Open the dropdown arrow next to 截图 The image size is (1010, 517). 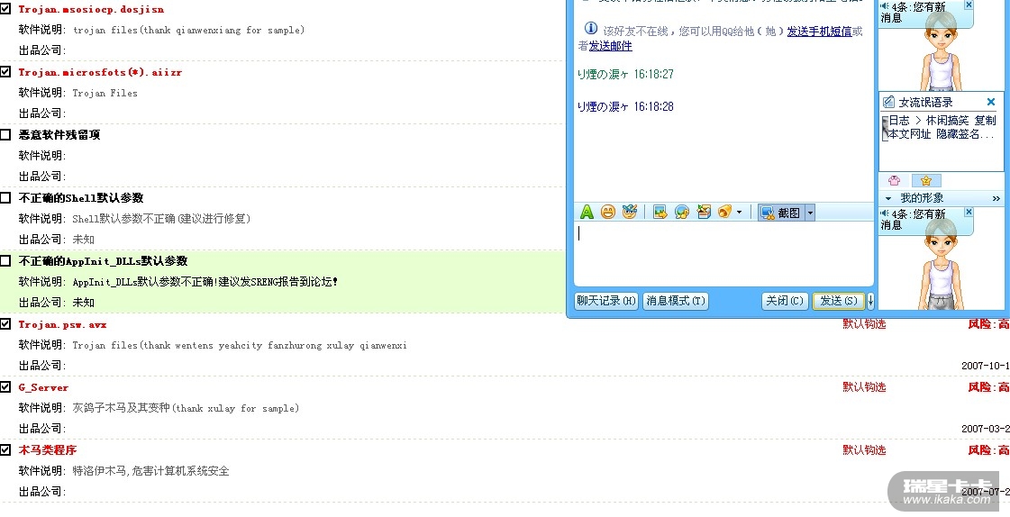(810, 213)
